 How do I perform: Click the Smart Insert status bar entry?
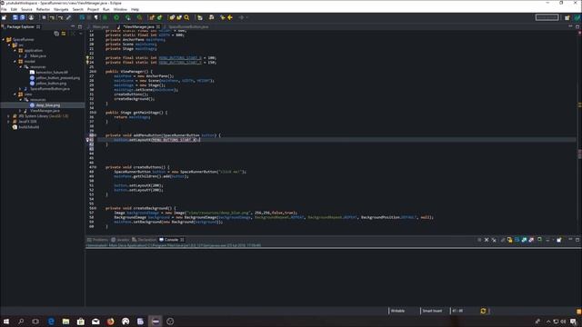pos(432,311)
